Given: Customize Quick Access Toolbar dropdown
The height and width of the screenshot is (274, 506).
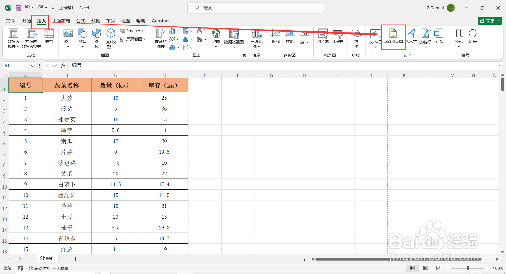Looking at the screenshot, I should tap(53, 8).
